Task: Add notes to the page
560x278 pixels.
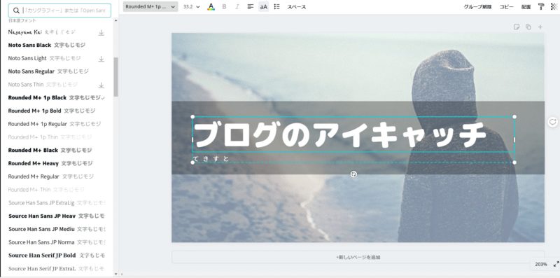Action: pyautogui.click(x=517, y=27)
